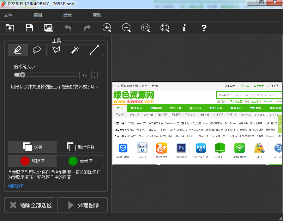Click 清除全部选区 to clear all selections

point(29,205)
